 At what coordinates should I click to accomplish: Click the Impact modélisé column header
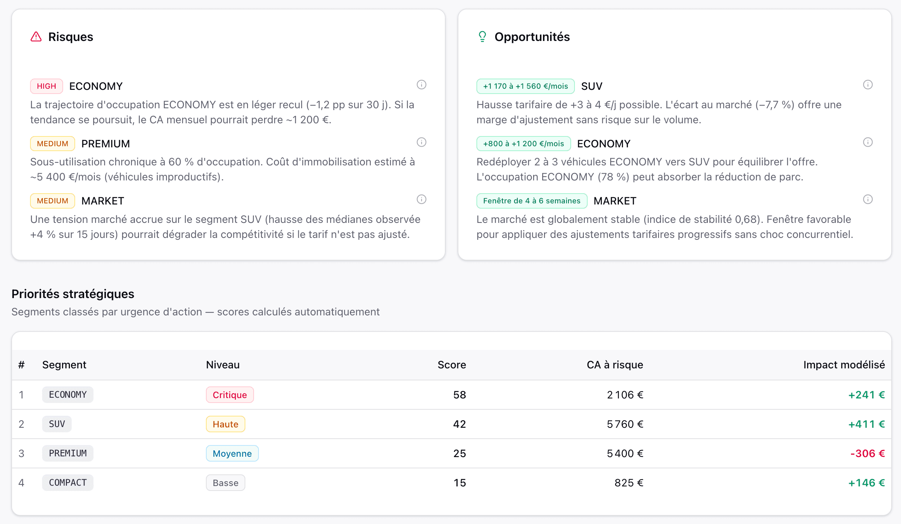tap(844, 365)
